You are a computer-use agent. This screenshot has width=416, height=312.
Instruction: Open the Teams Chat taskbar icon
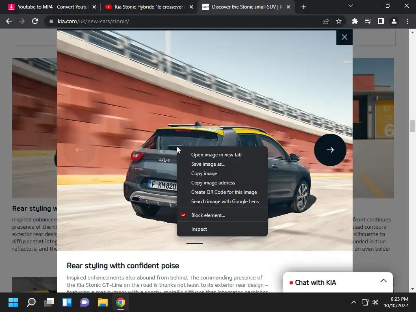point(85,302)
